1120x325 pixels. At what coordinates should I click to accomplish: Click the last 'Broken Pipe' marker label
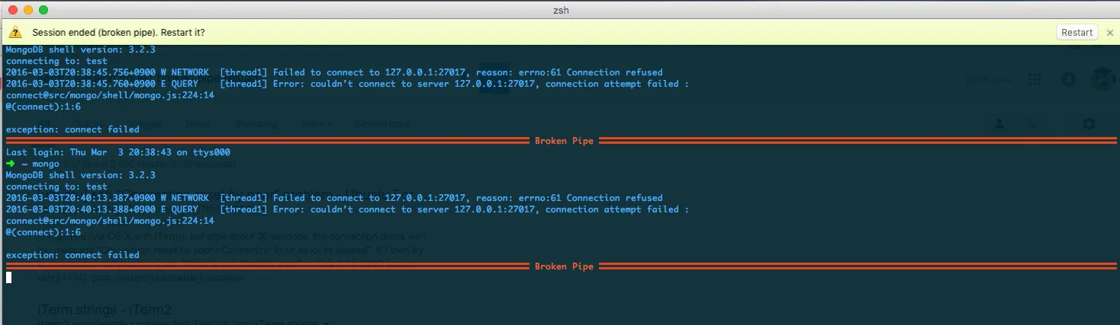tap(564, 266)
